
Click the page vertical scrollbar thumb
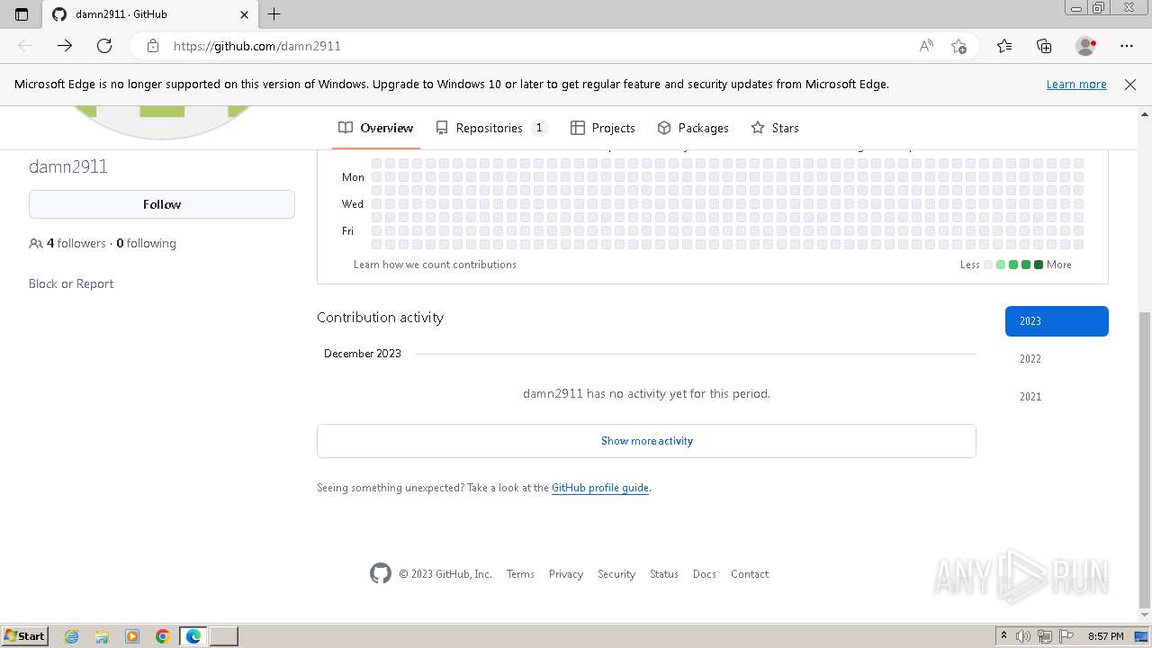pos(1144,459)
